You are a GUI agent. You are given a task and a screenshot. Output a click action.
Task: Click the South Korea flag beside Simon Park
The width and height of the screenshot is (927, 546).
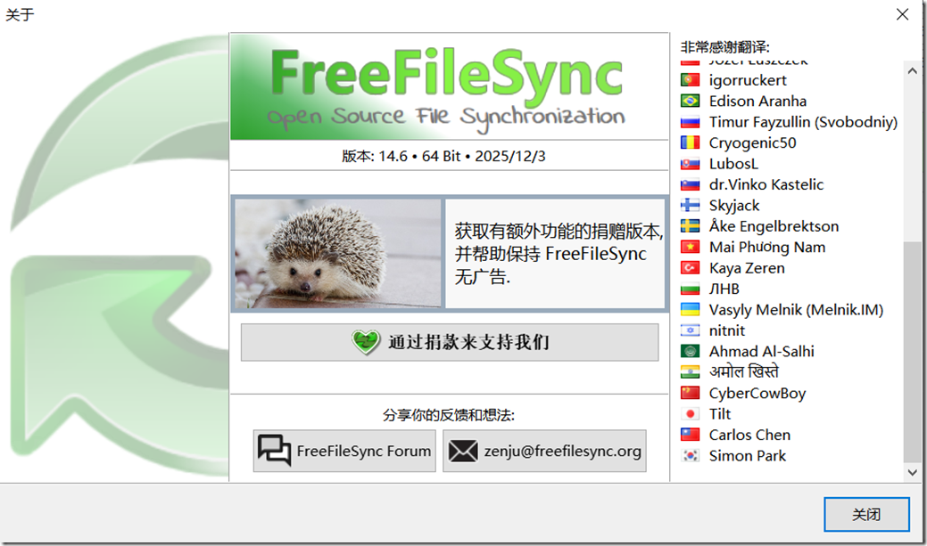[x=690, y=456]
